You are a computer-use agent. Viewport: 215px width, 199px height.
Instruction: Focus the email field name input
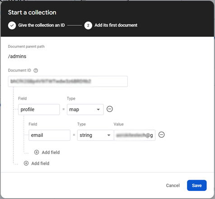tap(49, 135)
